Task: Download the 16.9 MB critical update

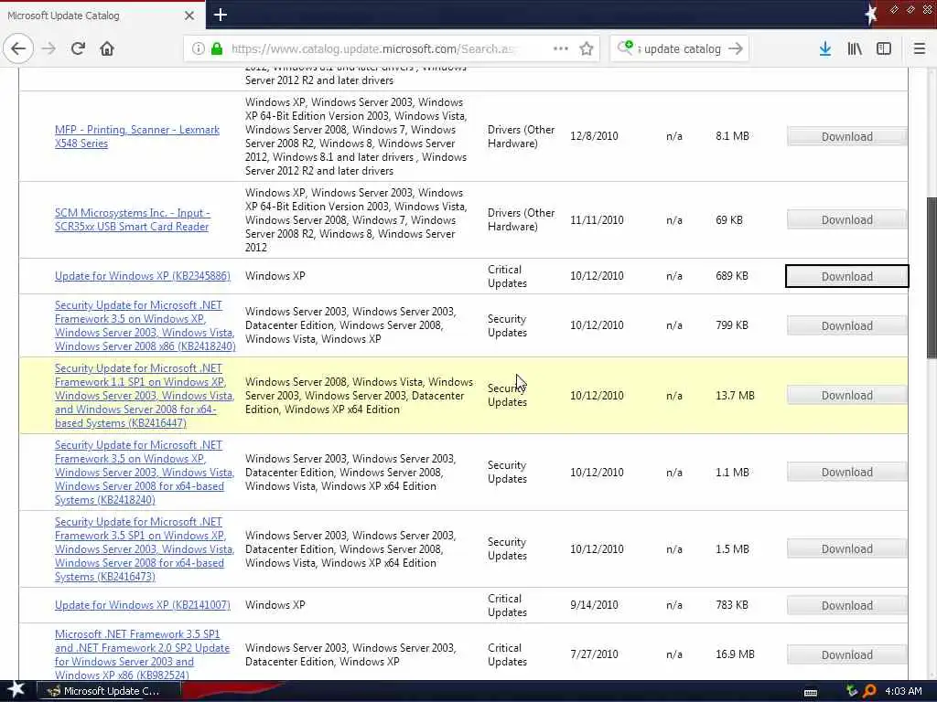Action: click(x=846, y=654)
